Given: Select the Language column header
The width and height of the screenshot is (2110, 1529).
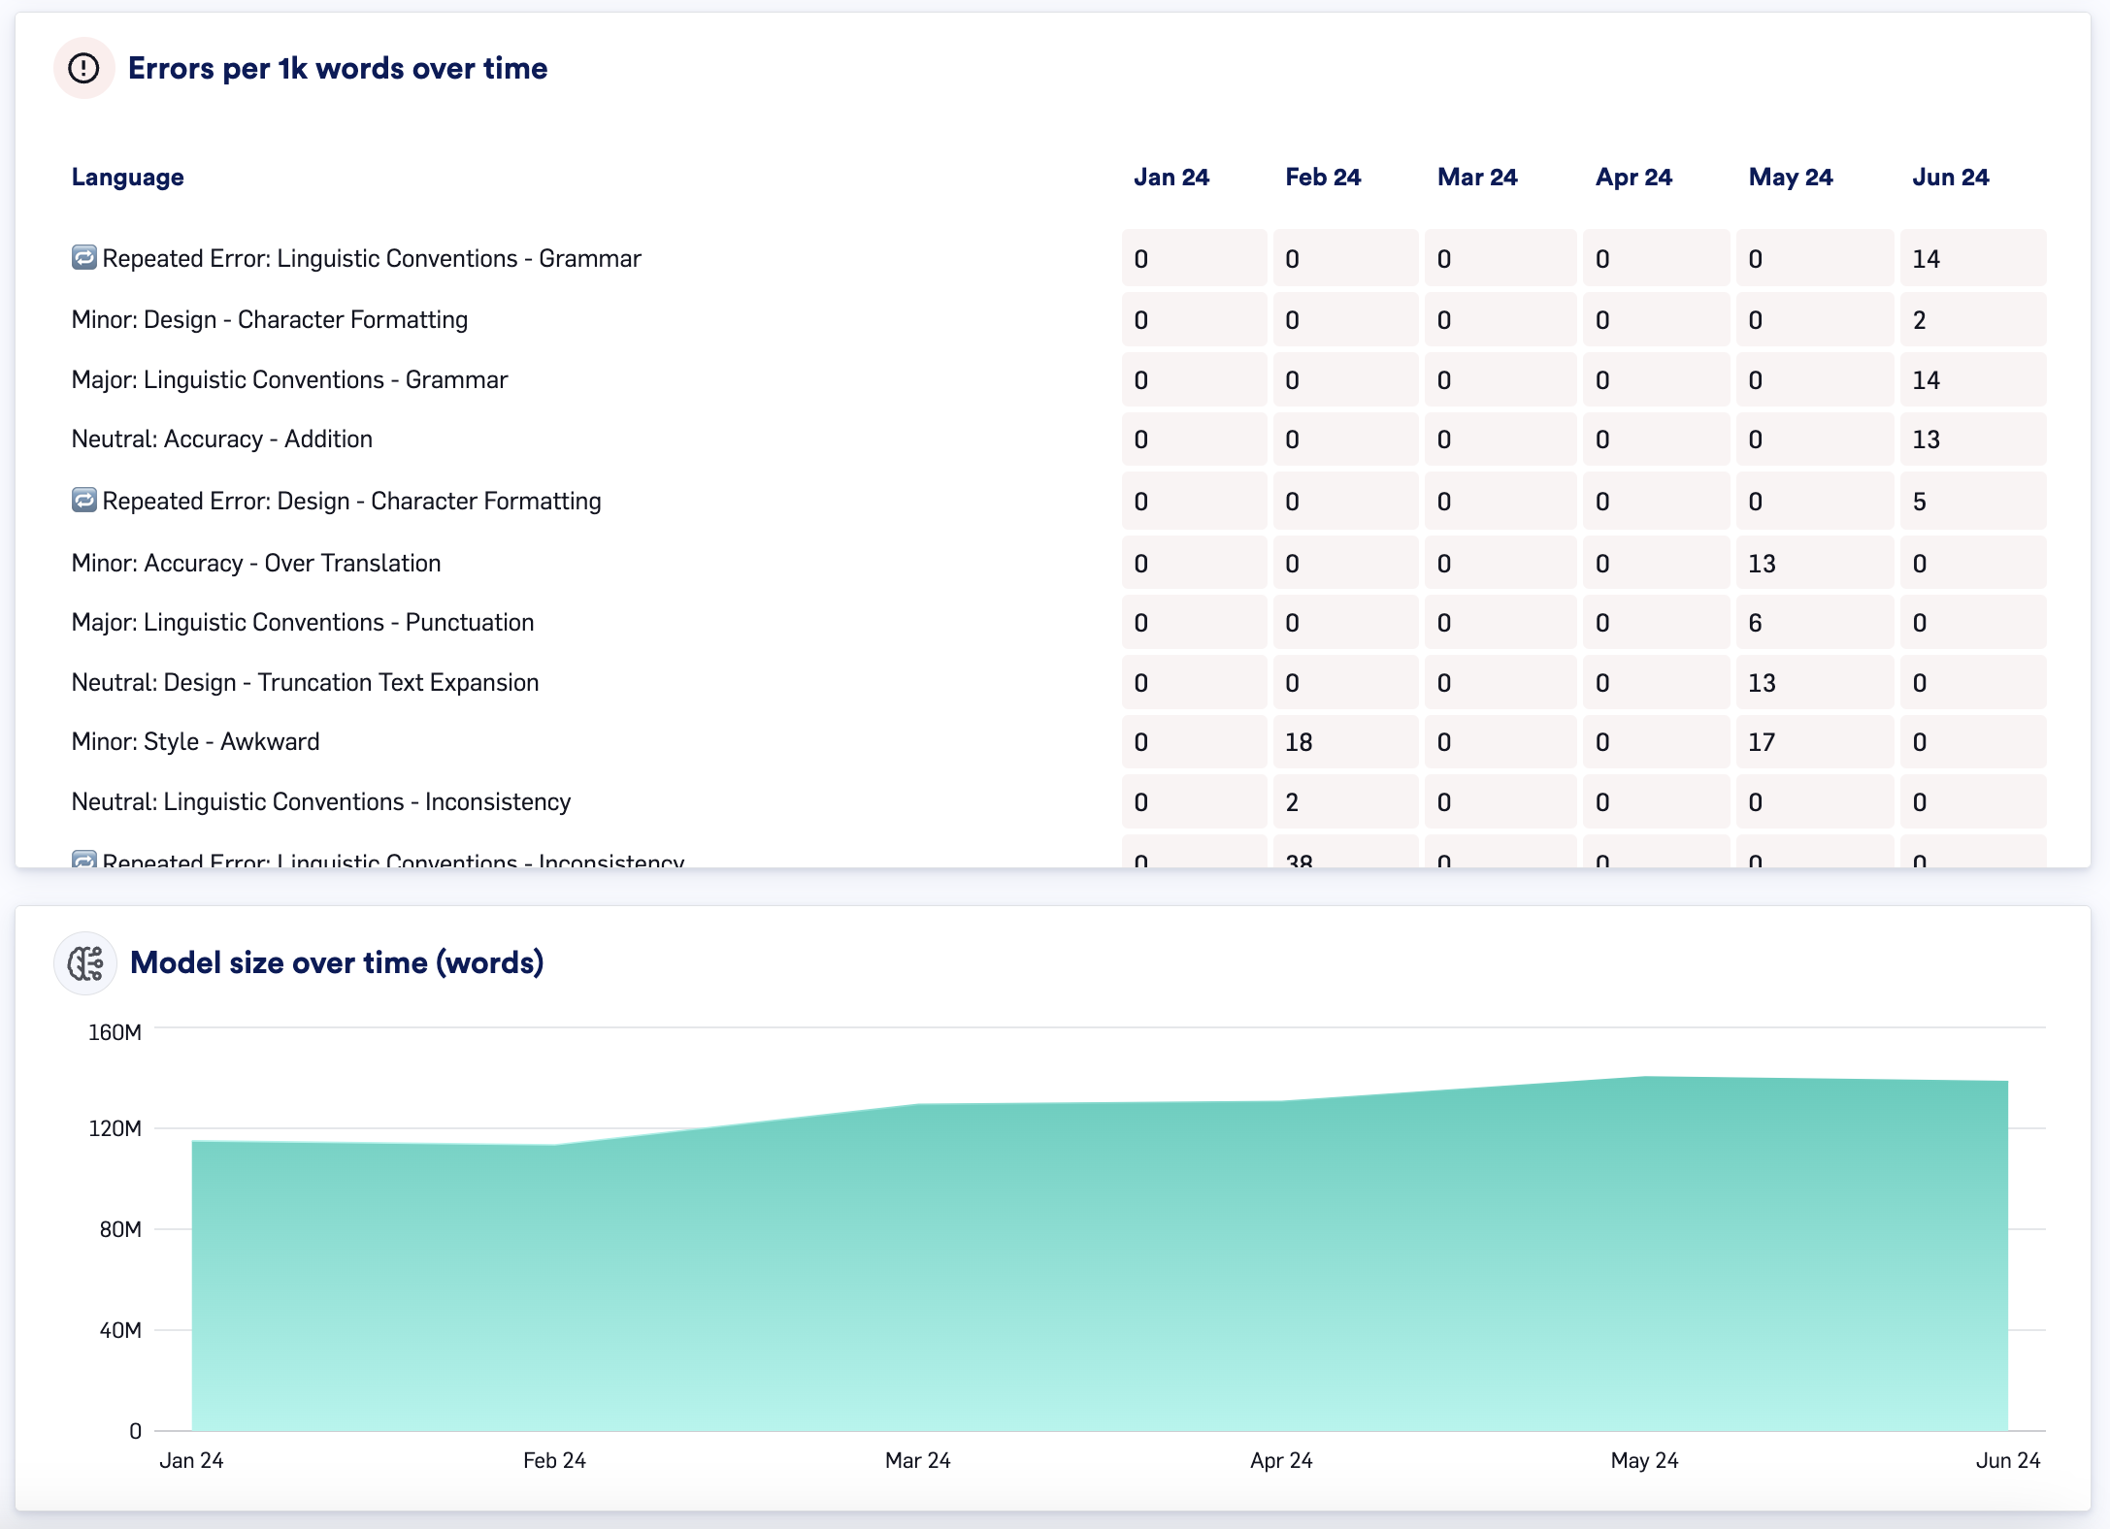Looking at the screenshot, I should (128, 177).
